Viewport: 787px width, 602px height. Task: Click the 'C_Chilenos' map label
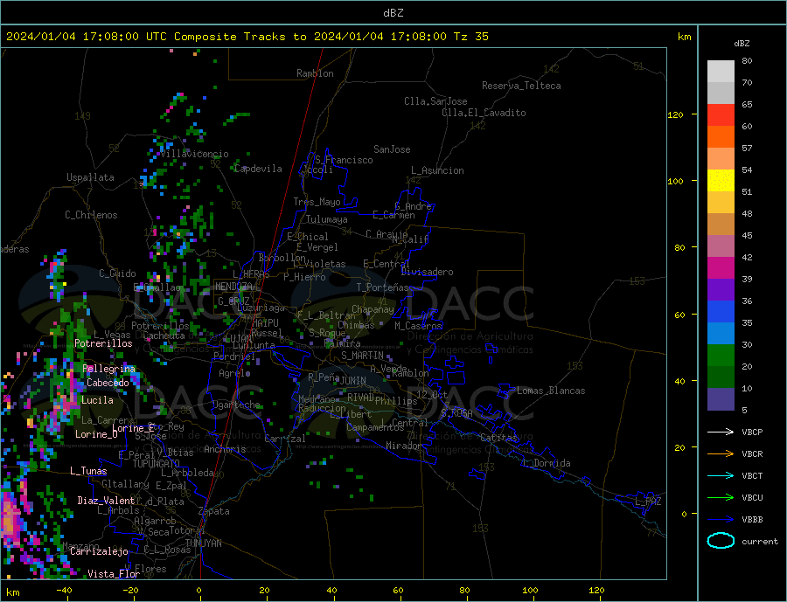(x=91, y=215)
